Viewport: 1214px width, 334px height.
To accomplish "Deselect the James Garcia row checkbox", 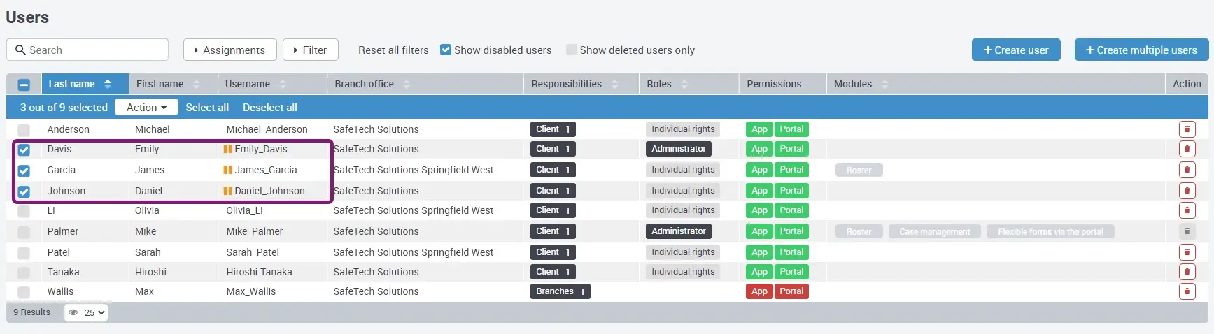I will (24, 170).
